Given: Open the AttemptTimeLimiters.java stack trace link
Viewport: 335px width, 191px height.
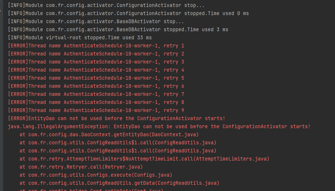Looking at the screenshot, I should click(232, 159).
